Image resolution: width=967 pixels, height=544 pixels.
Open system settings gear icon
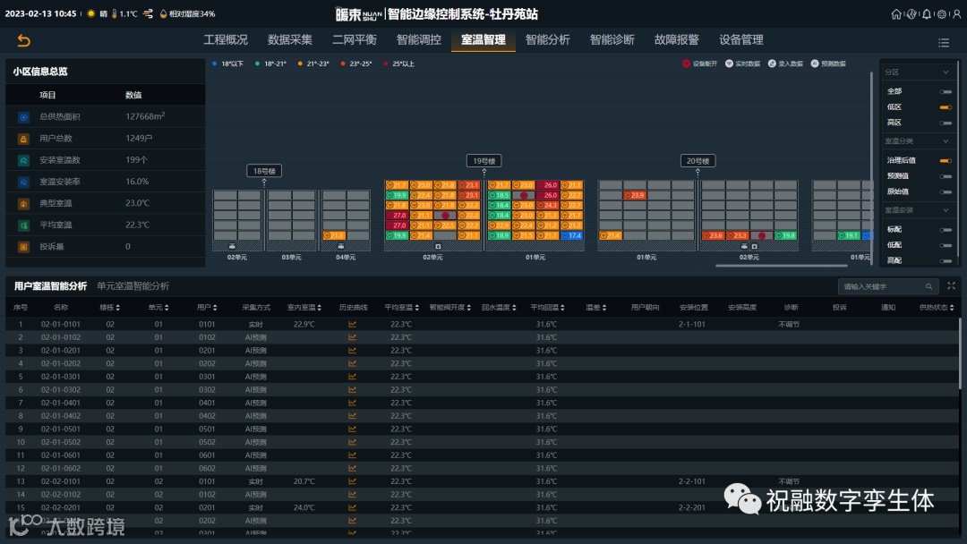click(942, 13)
